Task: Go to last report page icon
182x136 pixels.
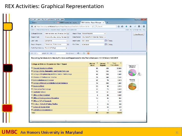Action: point(51,53)
